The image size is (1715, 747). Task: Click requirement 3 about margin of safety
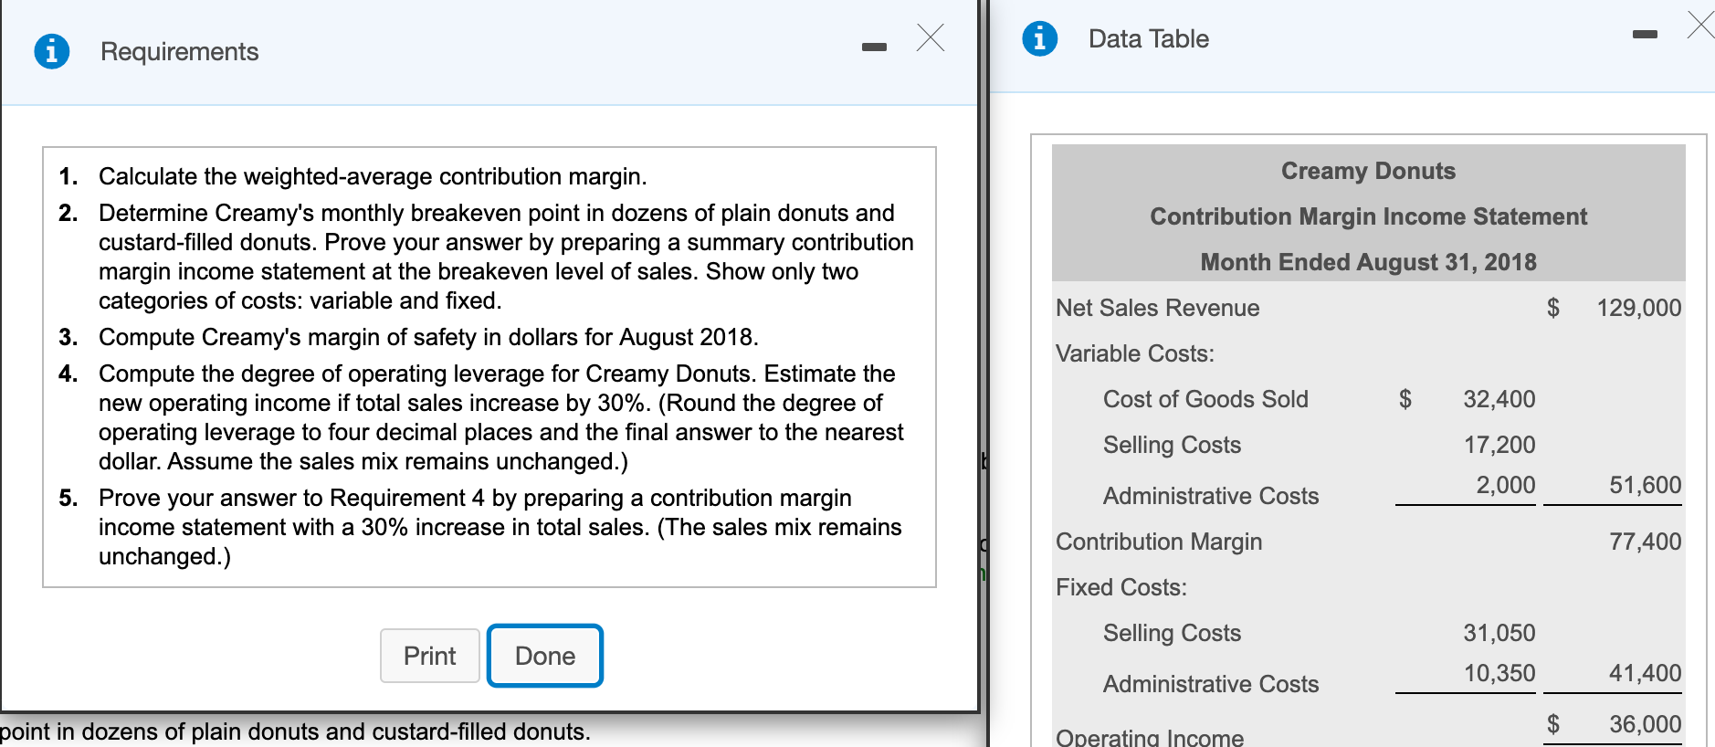click(428, 337)
